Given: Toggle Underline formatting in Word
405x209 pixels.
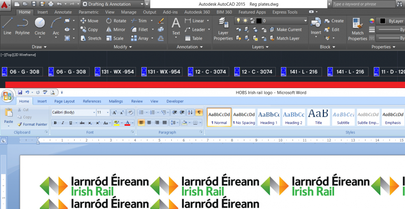Looking at the screenshot, I should [x=70, y=123].
